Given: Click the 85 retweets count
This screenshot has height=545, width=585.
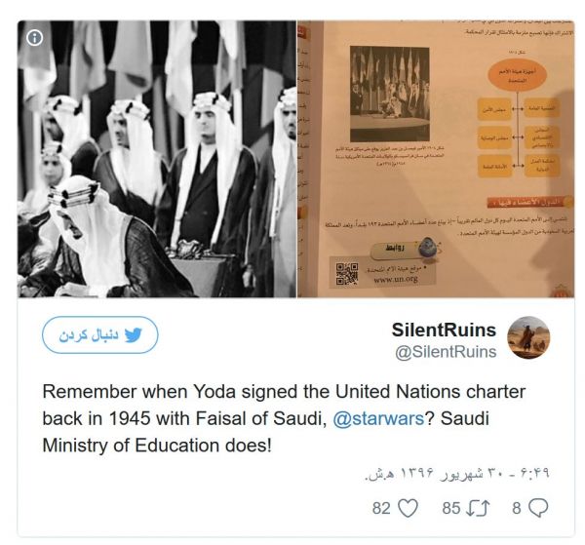Looking at the screenshot, I should pos(451,508).
